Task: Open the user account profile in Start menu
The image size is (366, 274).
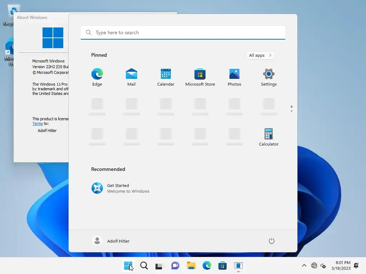Action: 111,241
